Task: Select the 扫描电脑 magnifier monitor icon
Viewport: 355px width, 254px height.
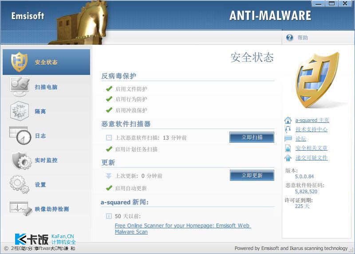Action: [20, 86]
